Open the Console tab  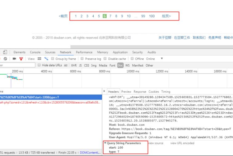35,52
